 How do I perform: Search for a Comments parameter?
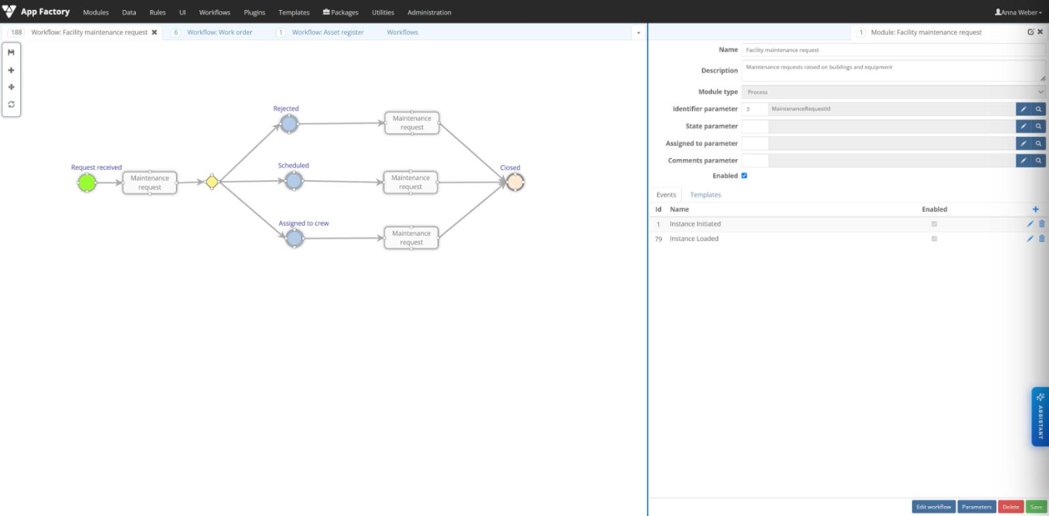click(1039, 160)
